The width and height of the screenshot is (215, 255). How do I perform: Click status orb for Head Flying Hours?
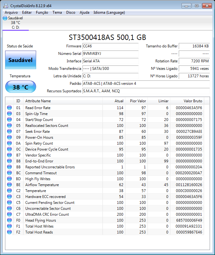coord(9,220)
